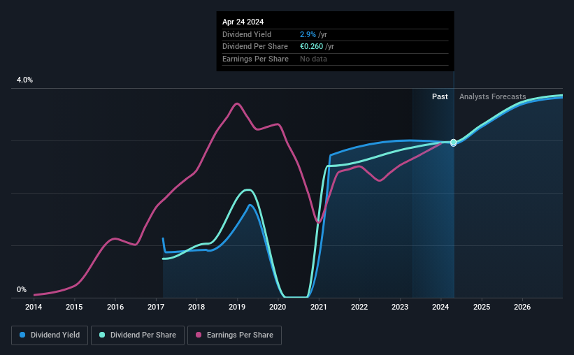Select the 2021 x-axis year label

319,307
